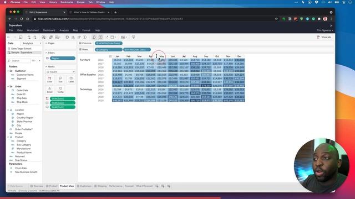Open the Show/Hide Cards dropdown
The height and width of the screenshot is (199, 355).
pyautogui.click(x=124, y=37)
